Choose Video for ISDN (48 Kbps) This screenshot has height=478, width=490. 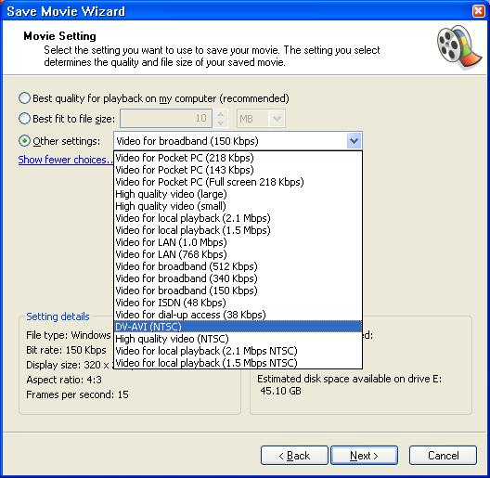pos(238,303)
